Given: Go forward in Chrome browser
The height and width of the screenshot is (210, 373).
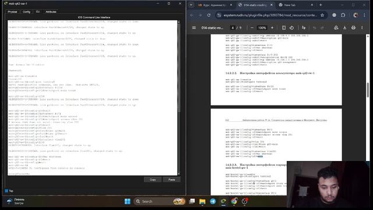Looking at the screenshot, I should point(200,15).
